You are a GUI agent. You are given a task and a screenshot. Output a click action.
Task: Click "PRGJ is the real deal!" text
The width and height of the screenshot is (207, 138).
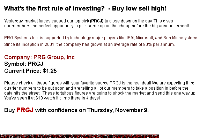point(130,83)
